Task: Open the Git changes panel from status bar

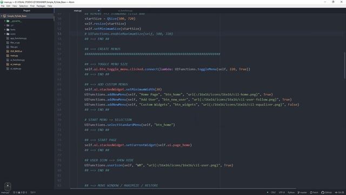Action: pos(340,193)
